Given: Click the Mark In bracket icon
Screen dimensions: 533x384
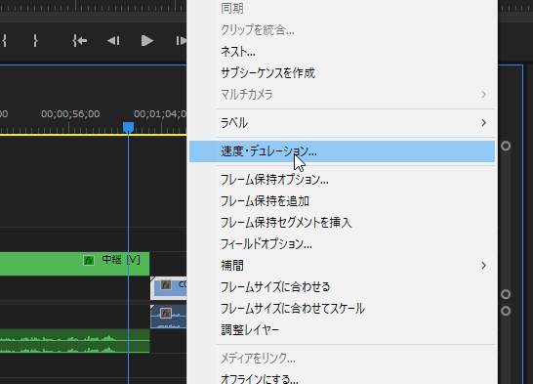Looking at the screenshot, I should tap(4, 41).
